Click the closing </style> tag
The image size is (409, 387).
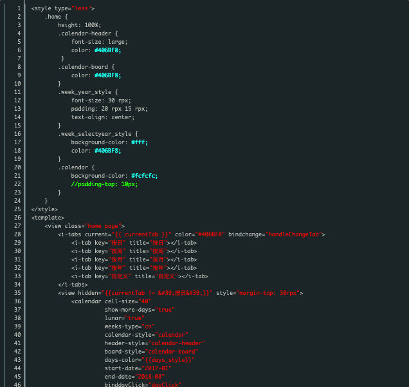pyautogui.click(x=44, y=209)
